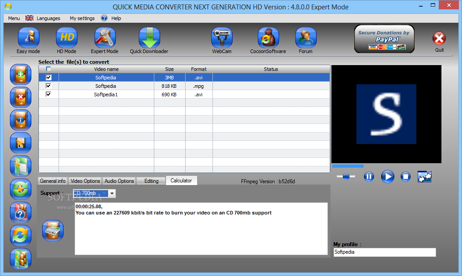Screen dimensions: 462x276
Task: Click the 690 KB size cell
Action: click(169, 95)
